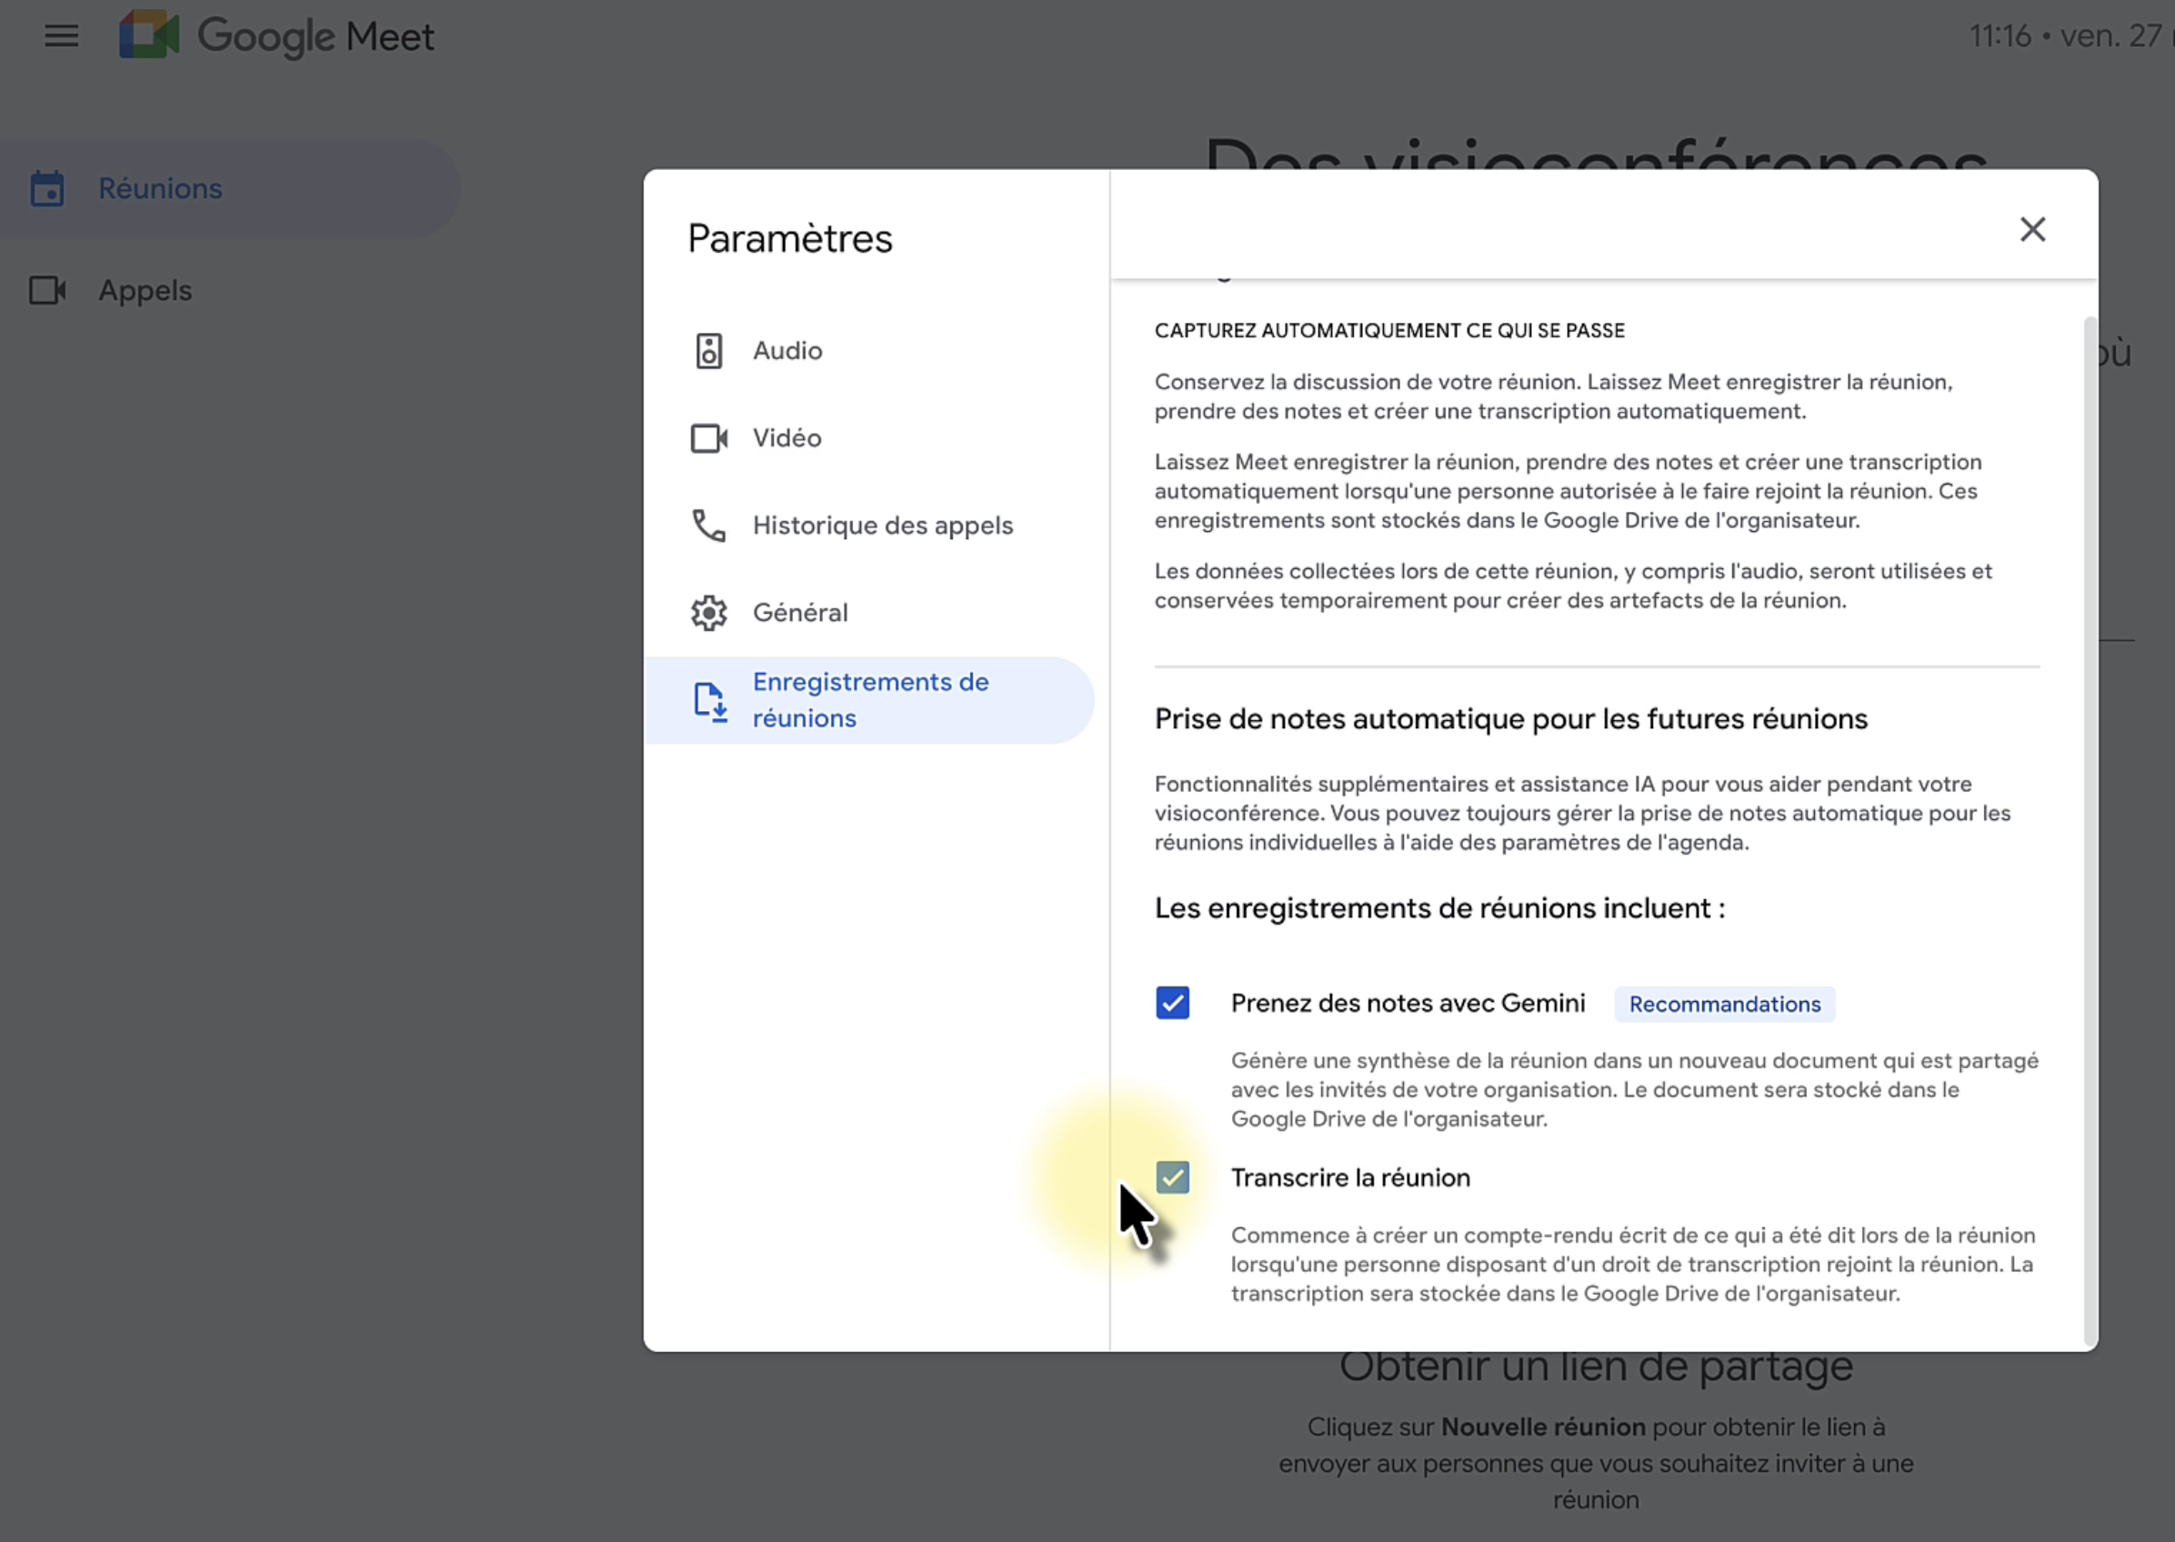Go to the Appels sidebar item
Screen dimensions: 2175x1542
click(x=145, y=291)
